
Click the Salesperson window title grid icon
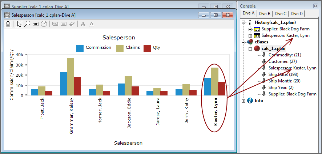(7, 15)
